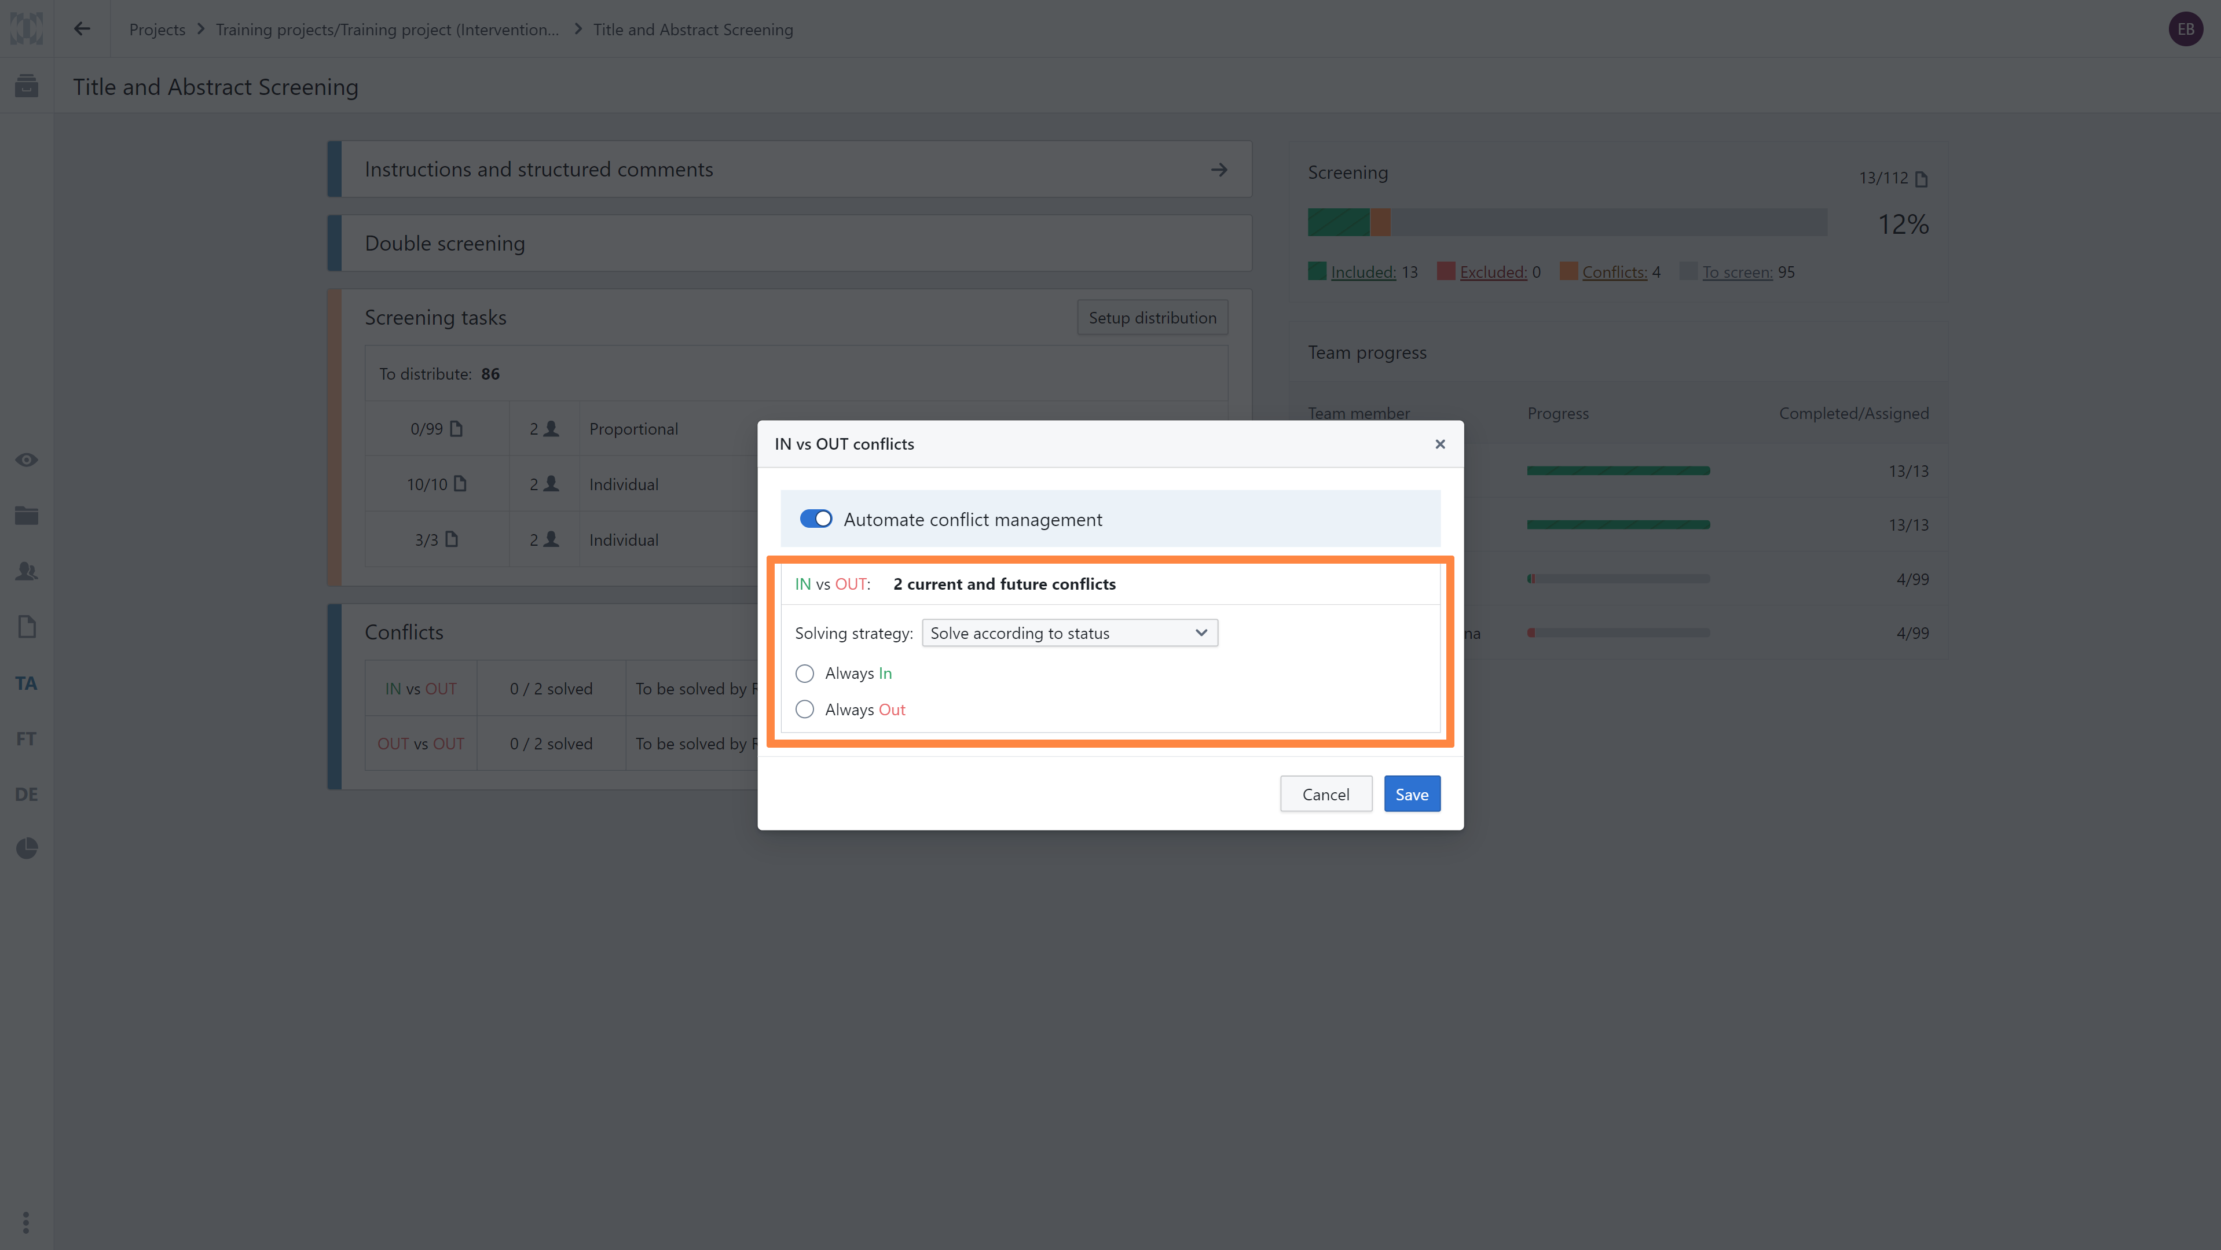
Task: Select the Always In radio option
Action: (804, 673)
